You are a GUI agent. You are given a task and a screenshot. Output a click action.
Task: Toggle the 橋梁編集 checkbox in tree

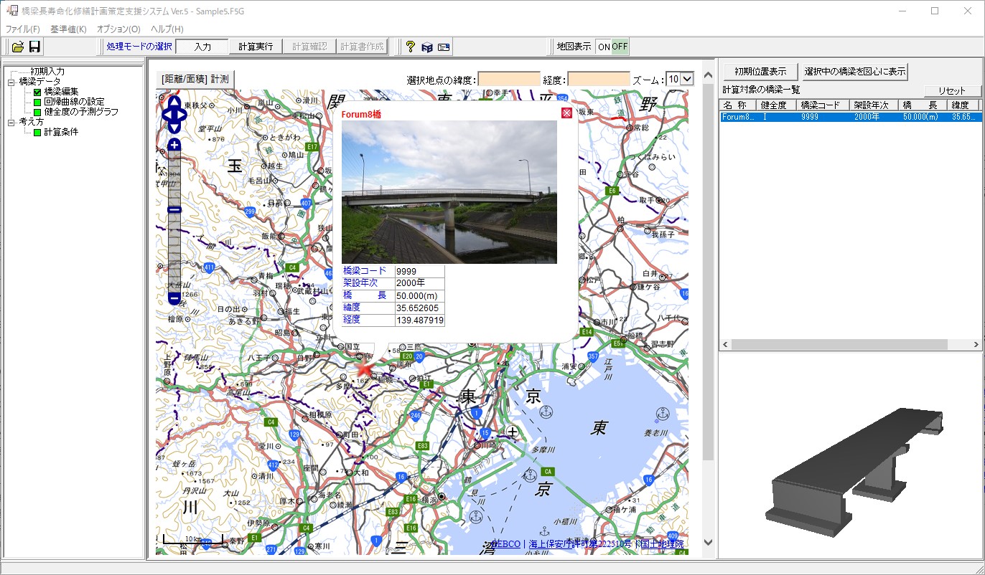pos(37,92)
